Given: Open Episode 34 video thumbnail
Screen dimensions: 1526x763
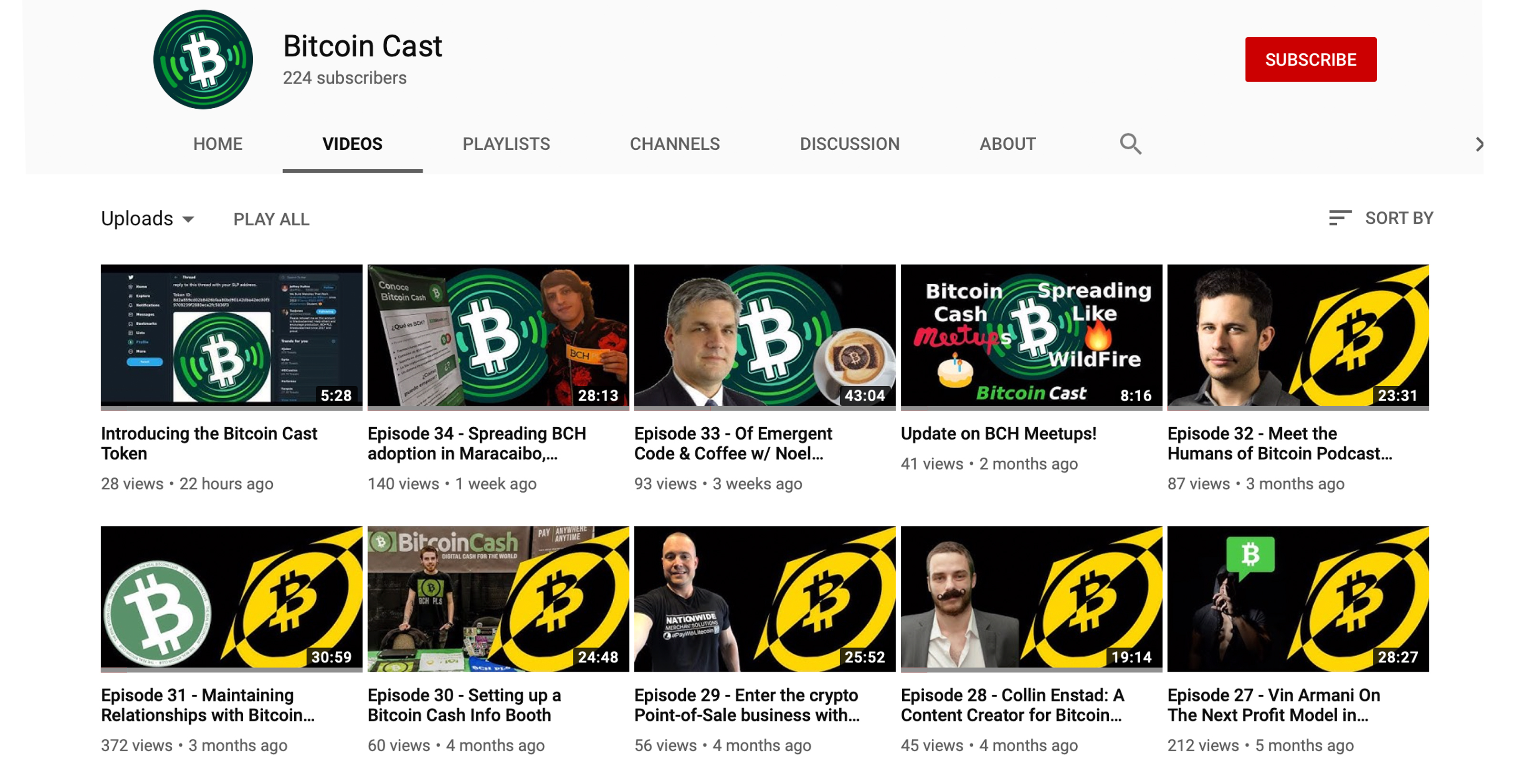Looking at the screenshot, I should click(498, 337).
